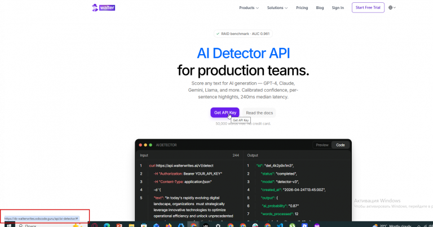
Task: Click the Get API Key button
Action: [225, 113]
